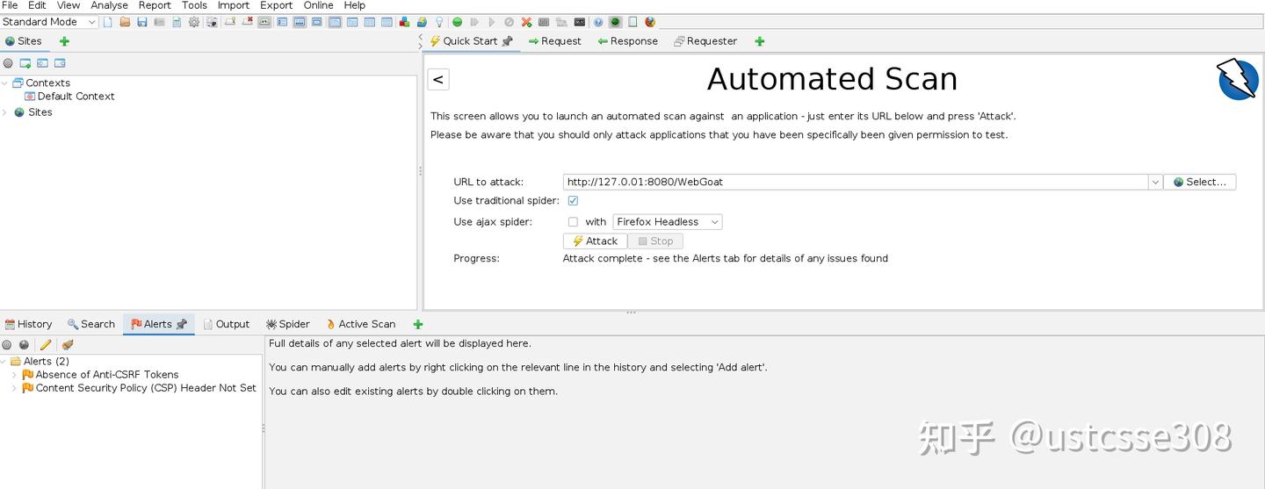
Task: Click the back arrow button in Quick Start
Action: [438, 79]
